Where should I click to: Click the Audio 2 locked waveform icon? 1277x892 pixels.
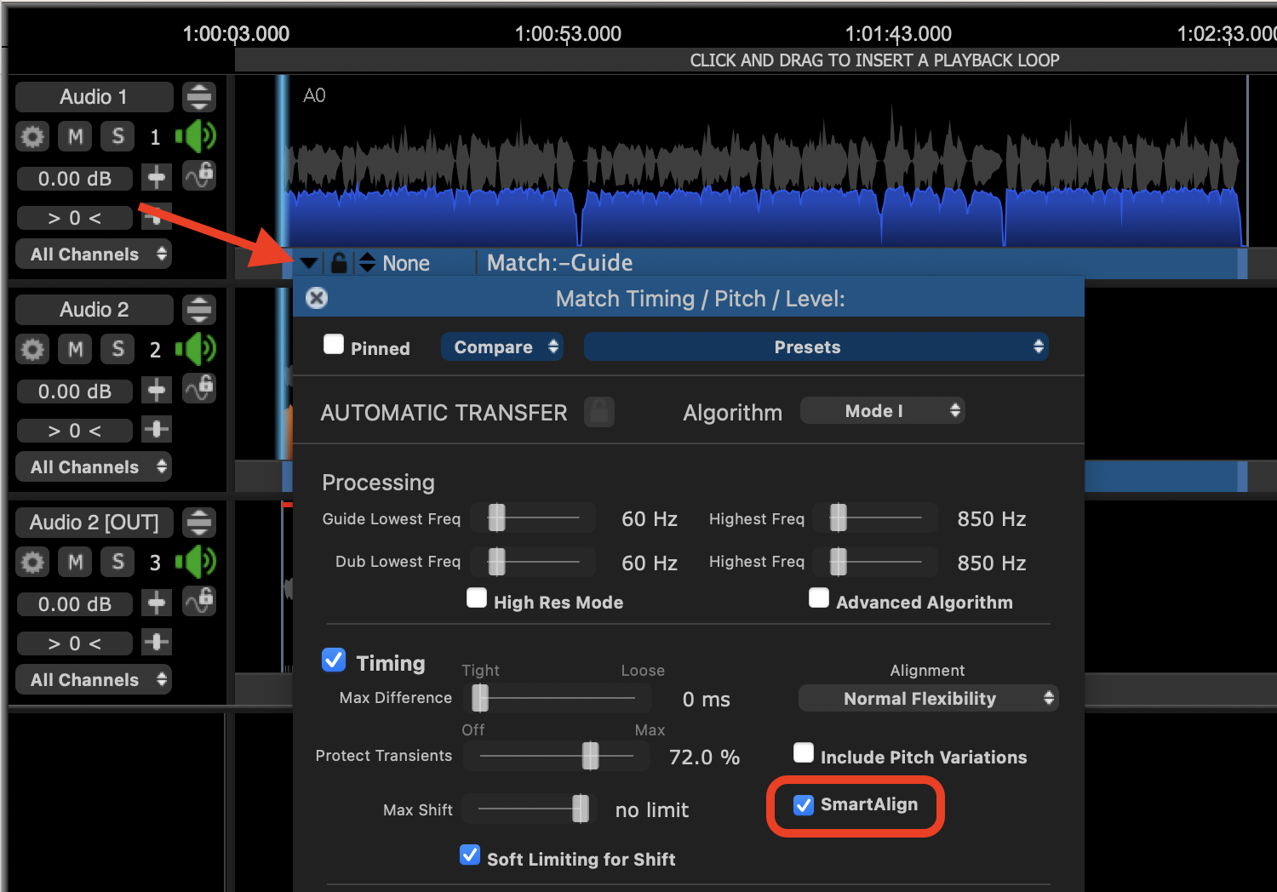[199, 389]
